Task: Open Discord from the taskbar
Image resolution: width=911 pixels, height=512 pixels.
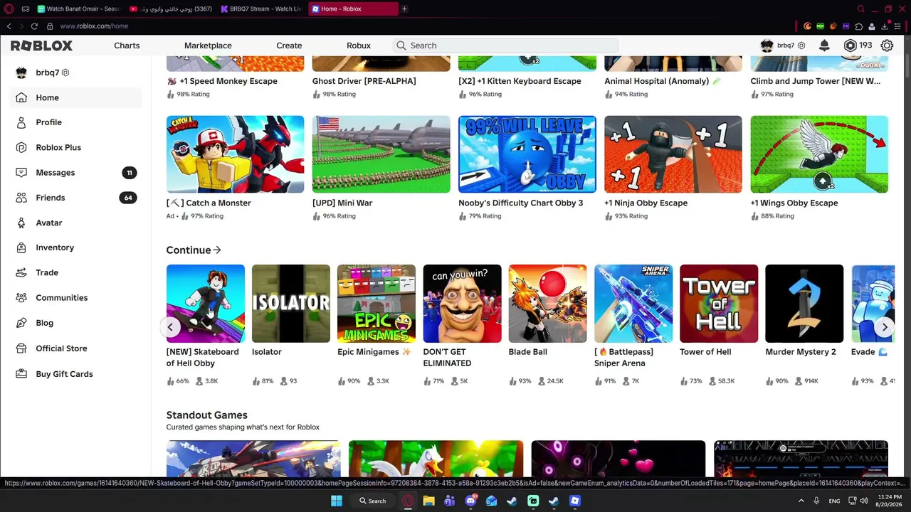Action: tap(470, 501)
